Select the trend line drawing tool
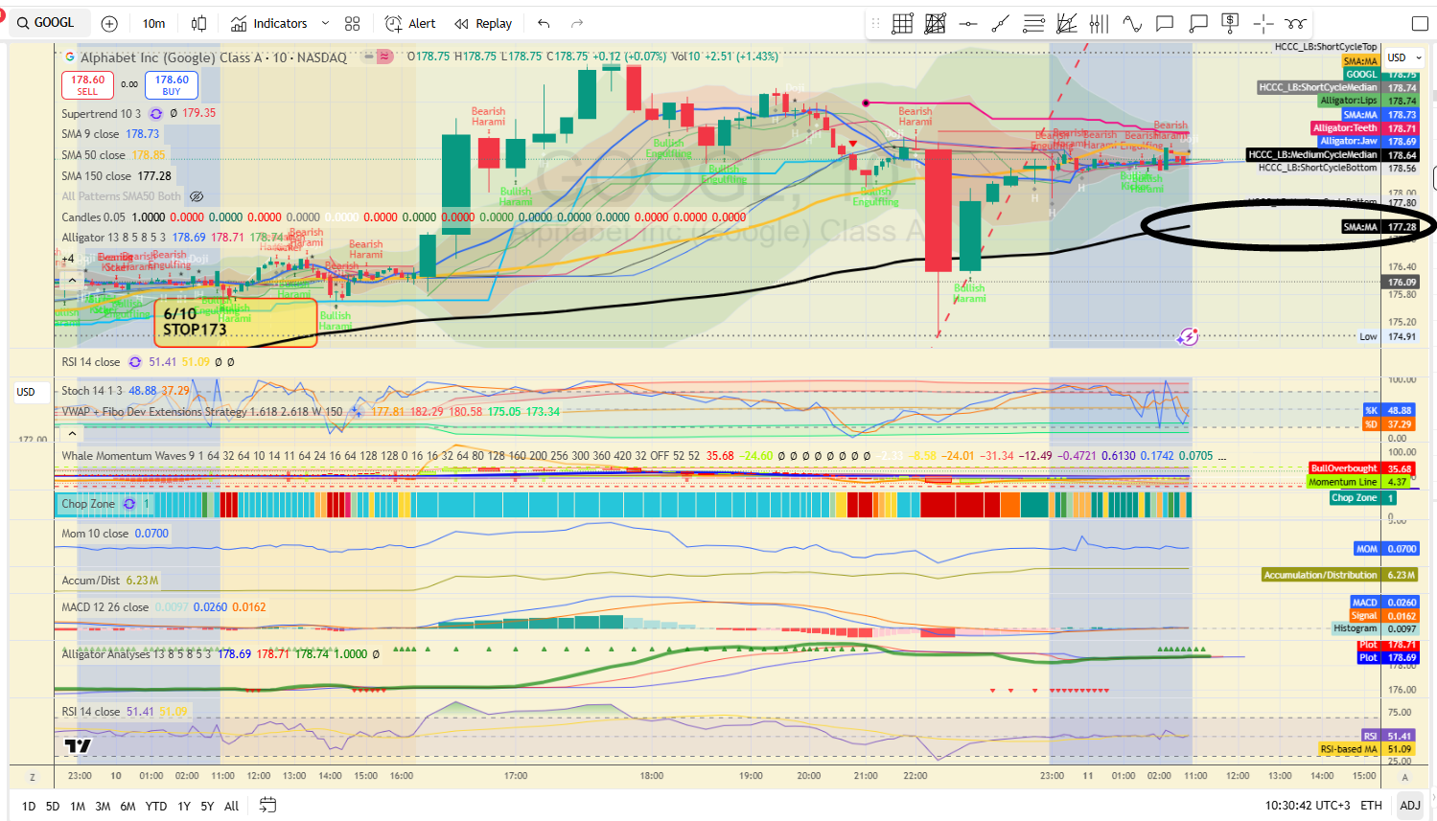Screen dimensions: 1437x821 1001,24
